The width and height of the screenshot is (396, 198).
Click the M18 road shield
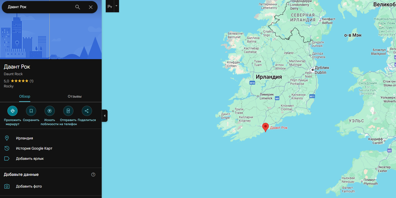(252, 83)
